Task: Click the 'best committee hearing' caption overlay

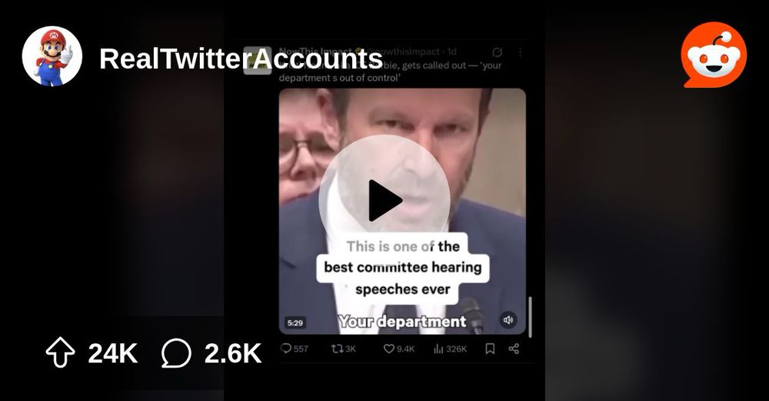Action: click(403, 267)
